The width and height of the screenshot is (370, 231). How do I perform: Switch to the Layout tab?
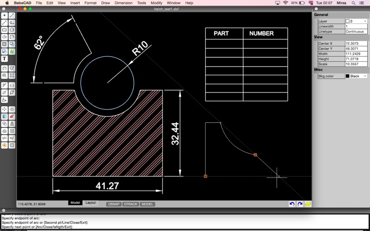pyautogui.click(x=91, y=203)
